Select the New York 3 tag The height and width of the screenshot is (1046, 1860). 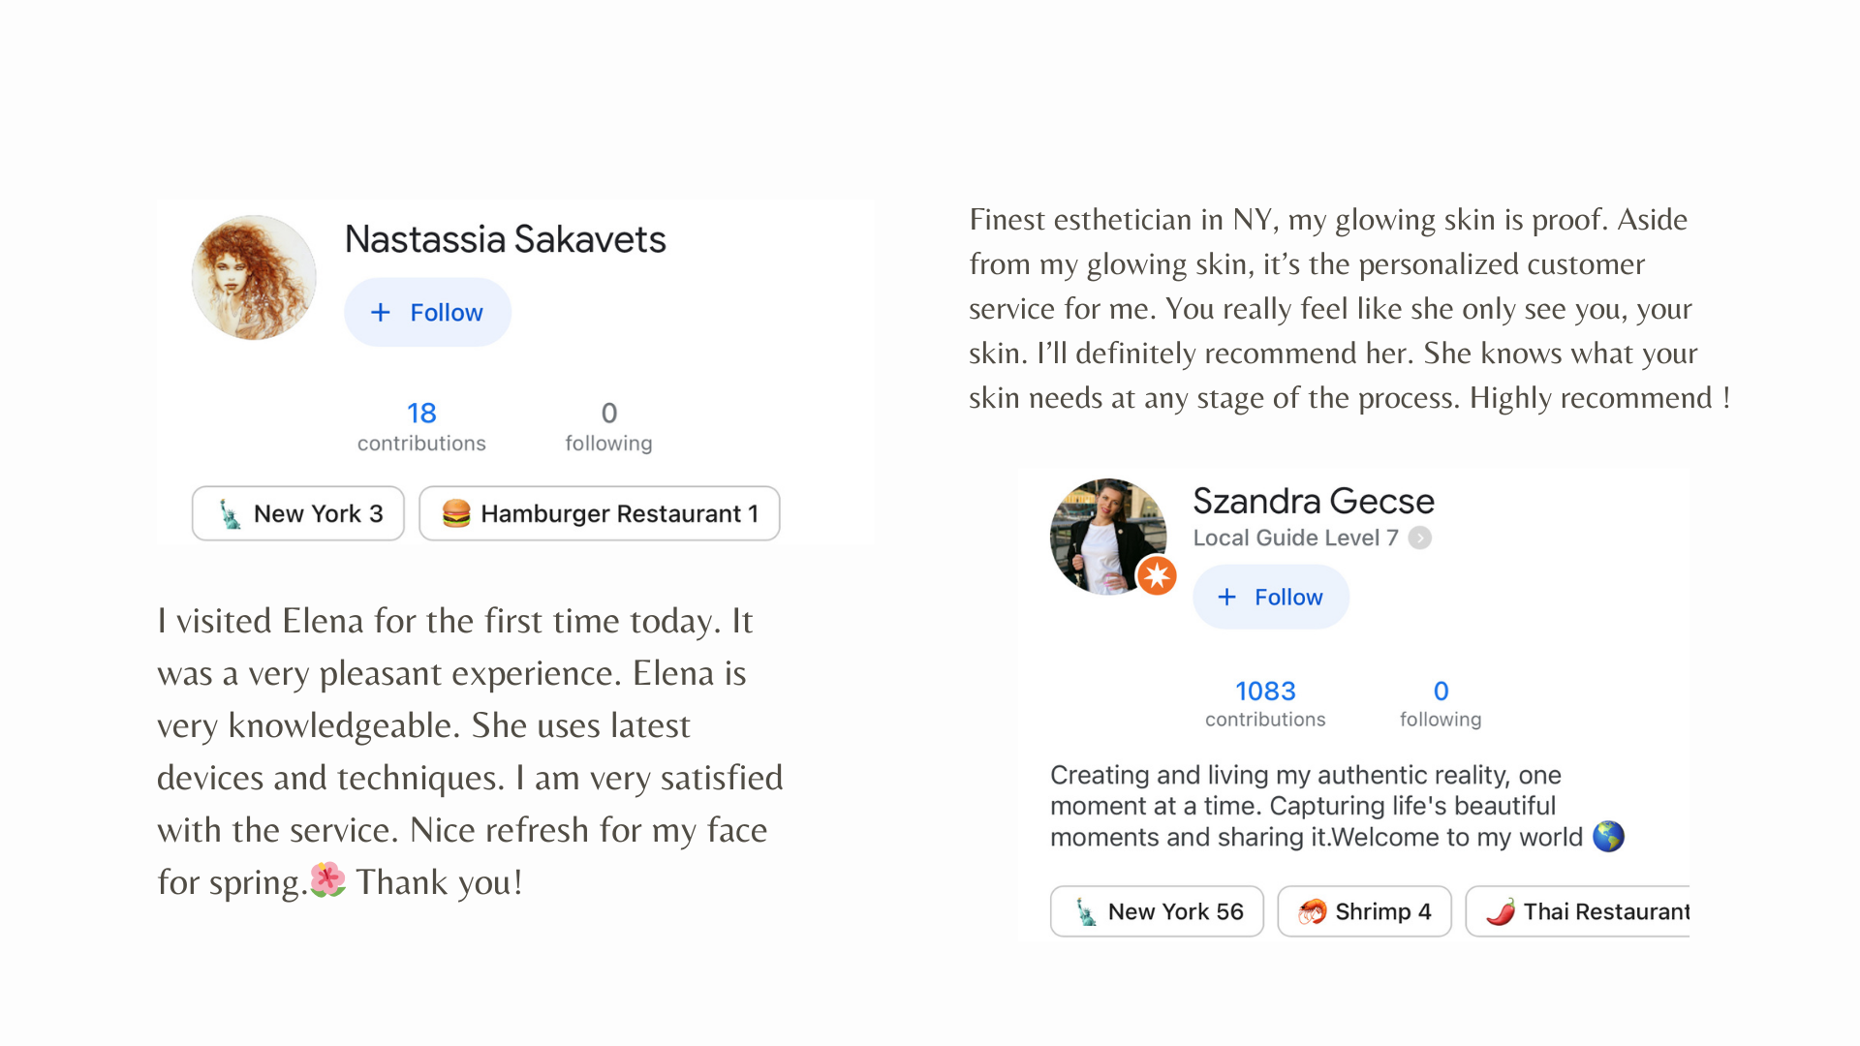(298, 513)
